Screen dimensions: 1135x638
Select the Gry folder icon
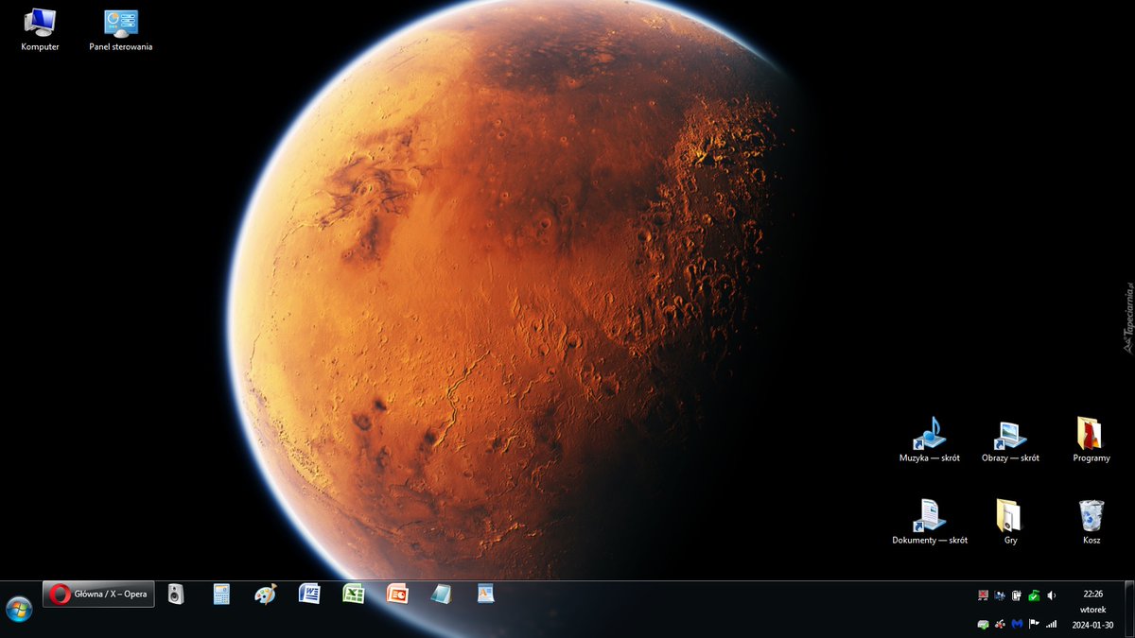(1010, 522)
